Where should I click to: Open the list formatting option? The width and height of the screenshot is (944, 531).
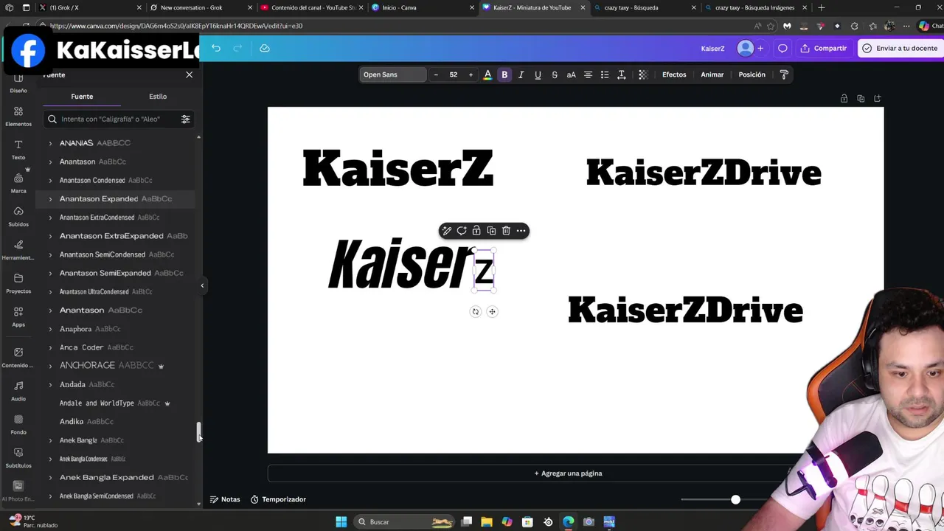(605, 74)
